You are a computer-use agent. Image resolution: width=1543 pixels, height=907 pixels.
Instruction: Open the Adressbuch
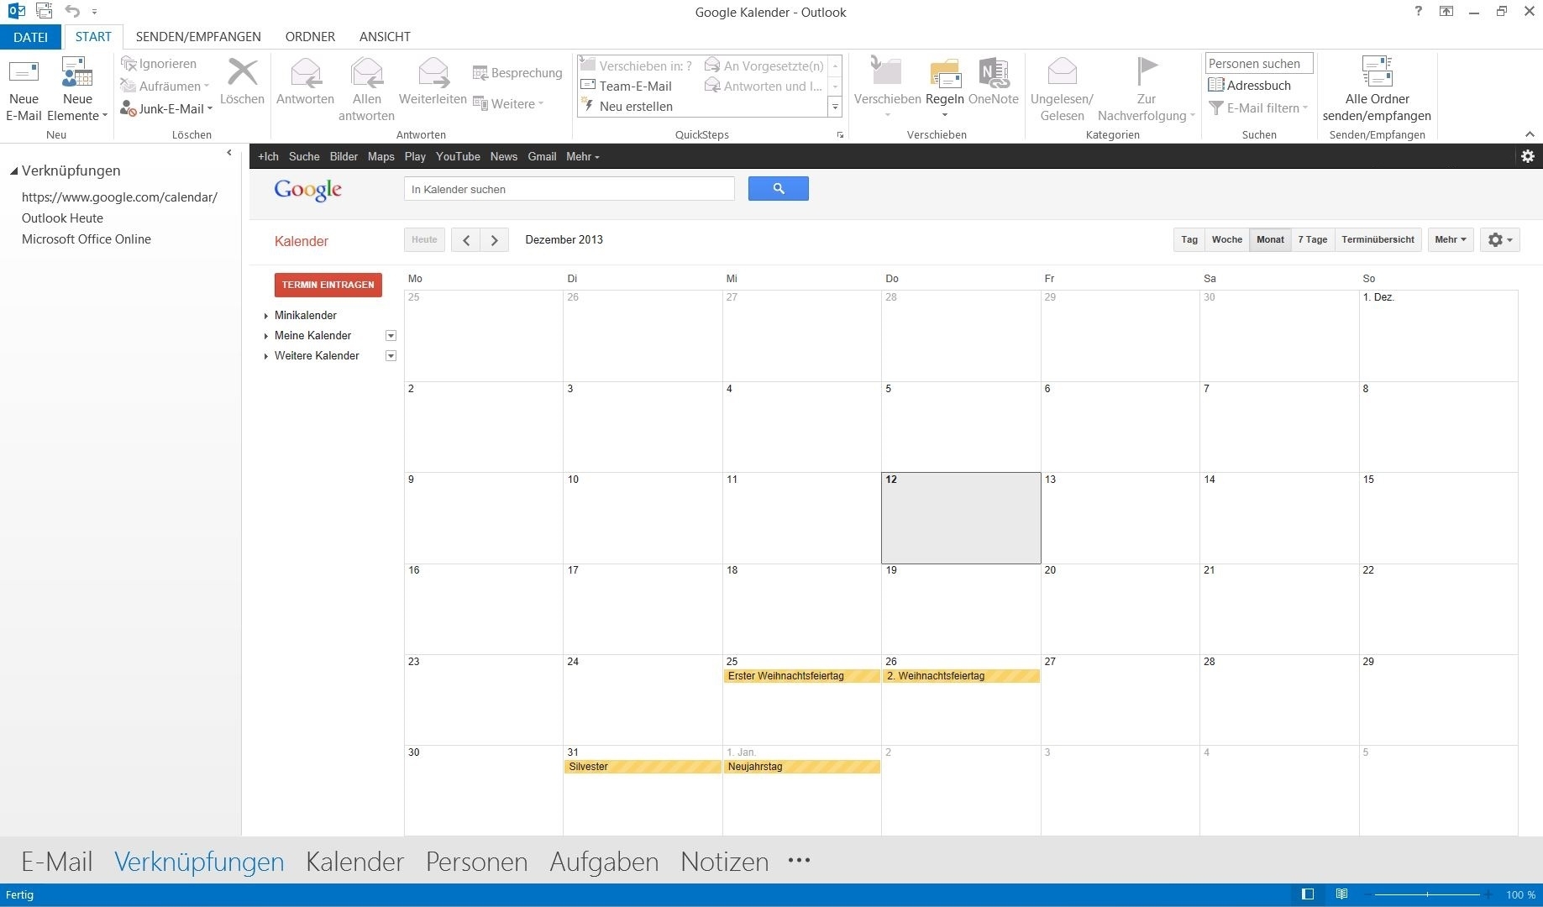click(1250, 85)
